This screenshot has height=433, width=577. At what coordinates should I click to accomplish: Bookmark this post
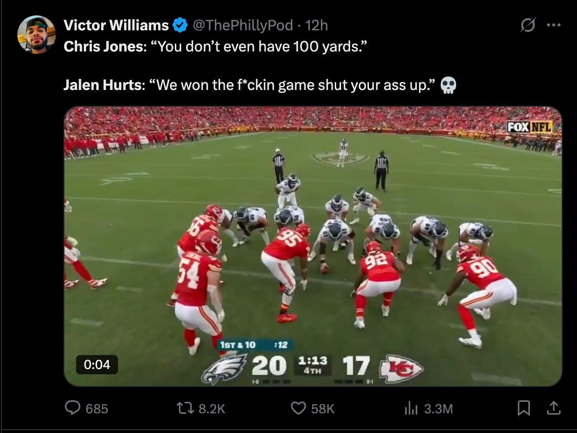pyautogui.click(x=524, y=408)
